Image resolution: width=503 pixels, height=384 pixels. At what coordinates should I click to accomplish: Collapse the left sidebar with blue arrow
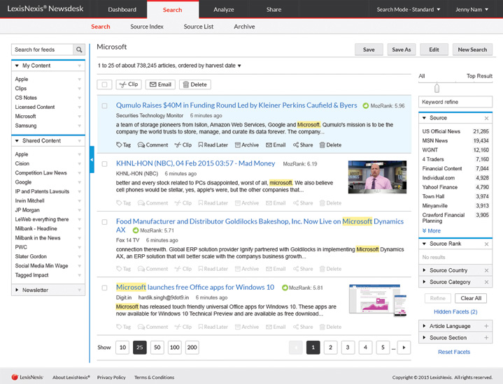[x=92, y=160]
